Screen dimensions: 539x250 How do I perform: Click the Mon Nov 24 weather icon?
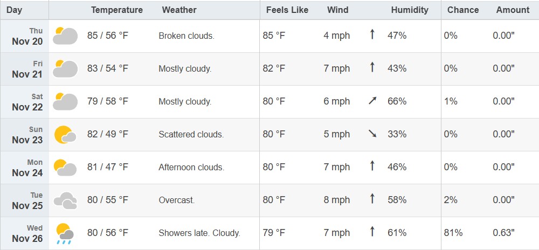(65, 168)
